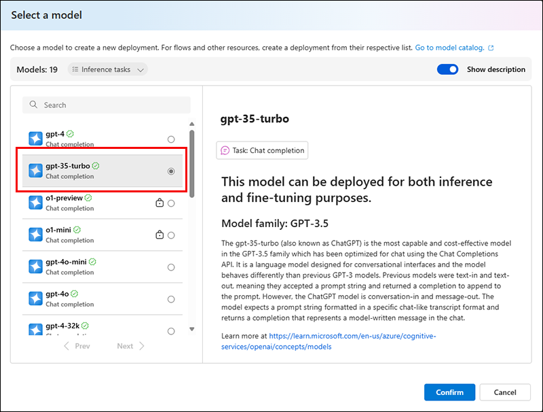543x412 pixels.
Task: Click the lock icon beside o1-preview
Action: click(160, 203)
